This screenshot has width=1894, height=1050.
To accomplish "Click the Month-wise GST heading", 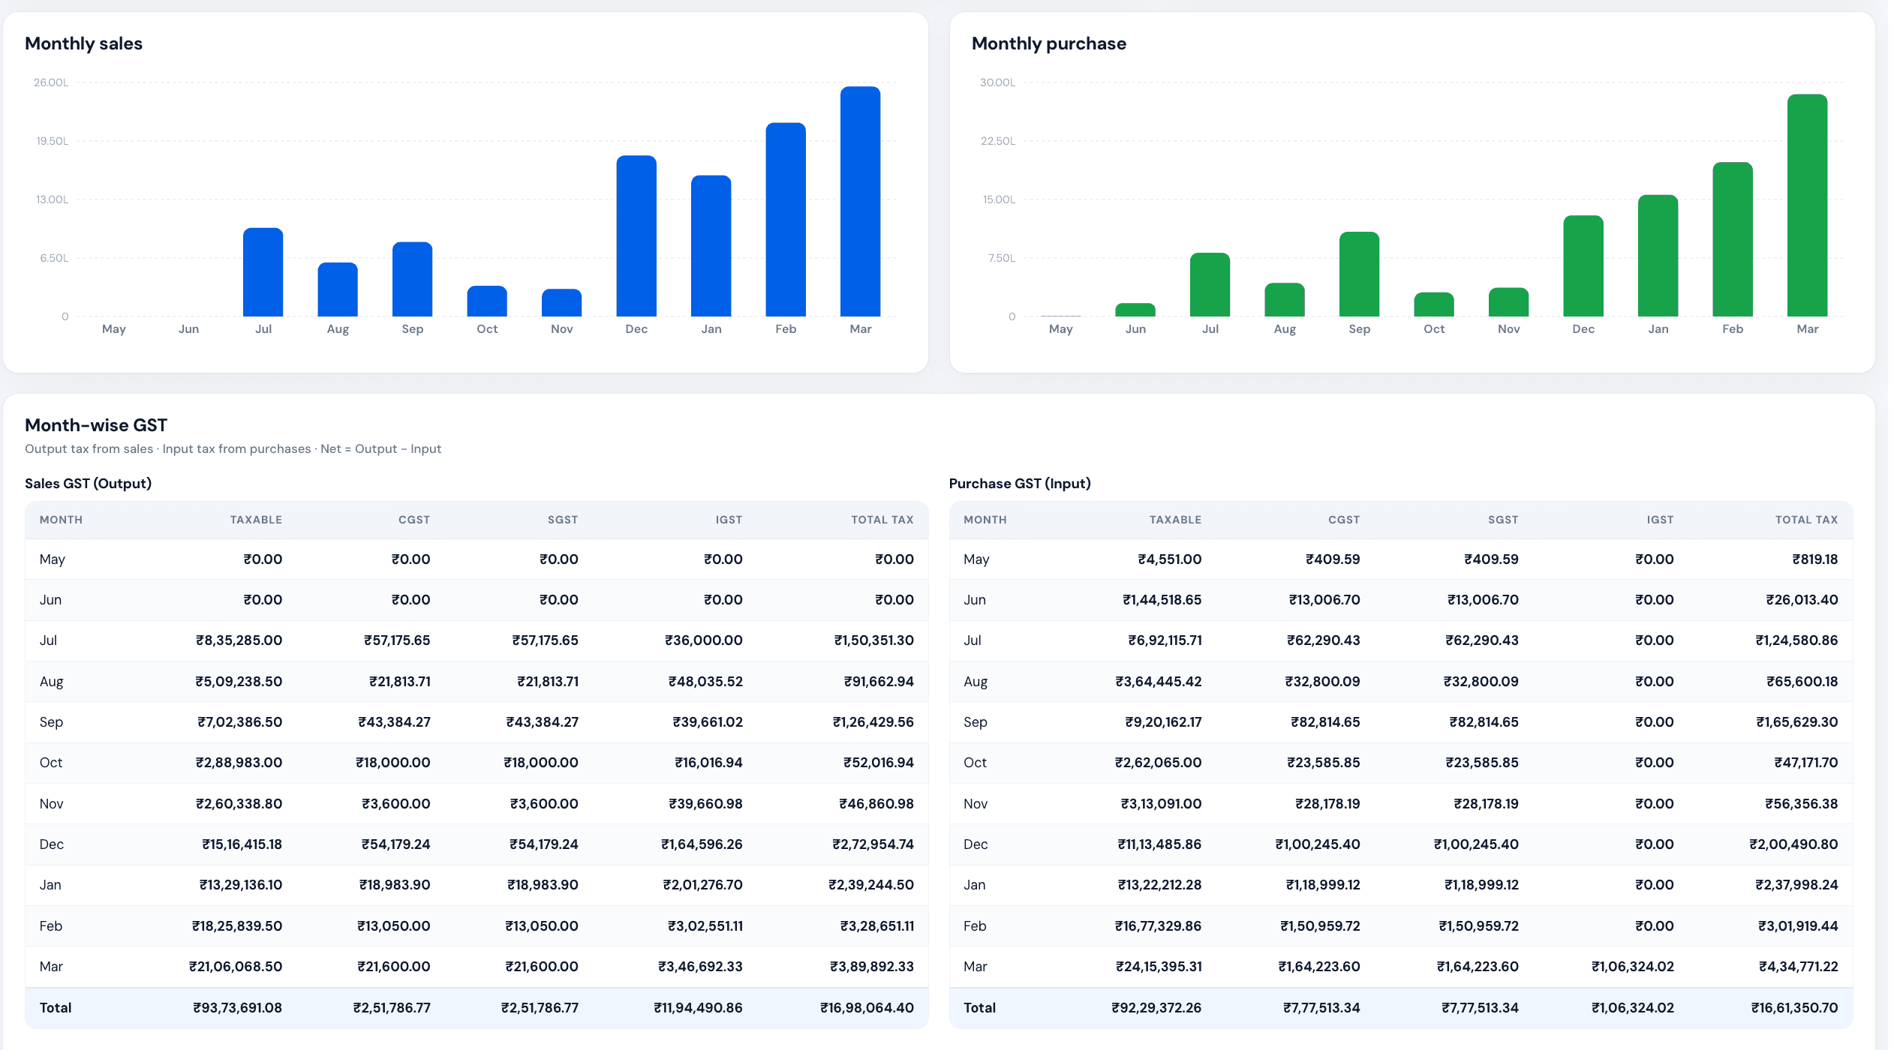I will (96, 425).
